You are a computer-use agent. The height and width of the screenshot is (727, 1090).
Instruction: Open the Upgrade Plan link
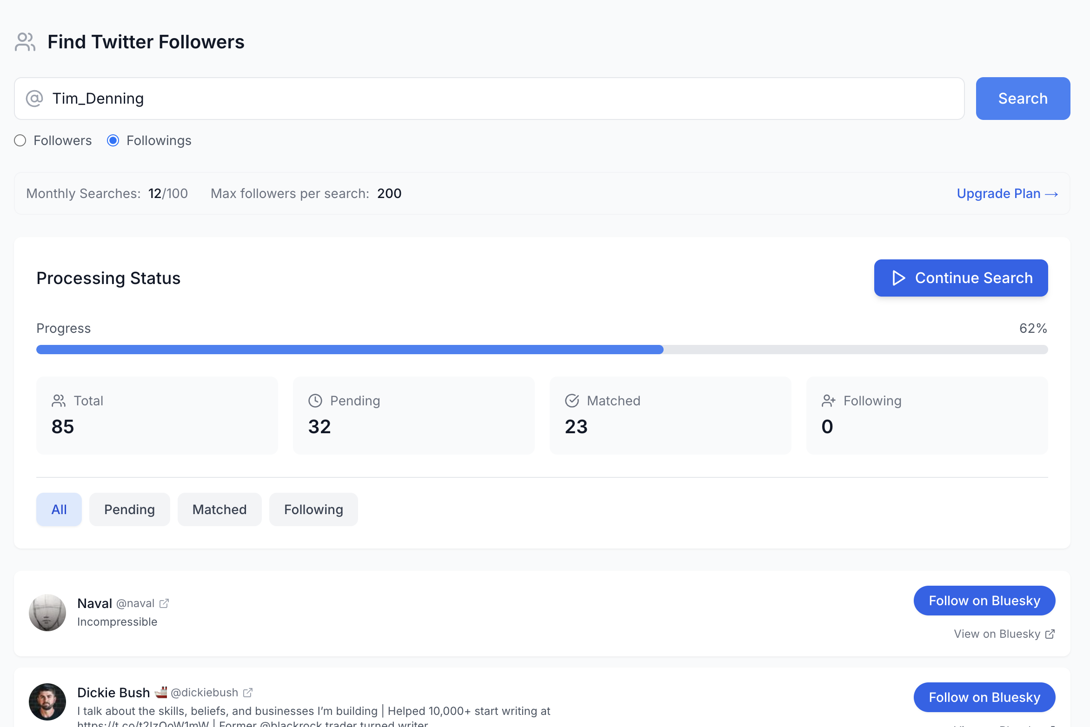click(1007, 193)
